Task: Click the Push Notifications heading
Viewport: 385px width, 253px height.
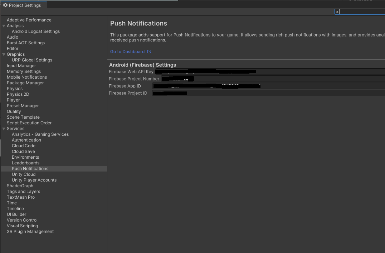Action: click(138, 23)
